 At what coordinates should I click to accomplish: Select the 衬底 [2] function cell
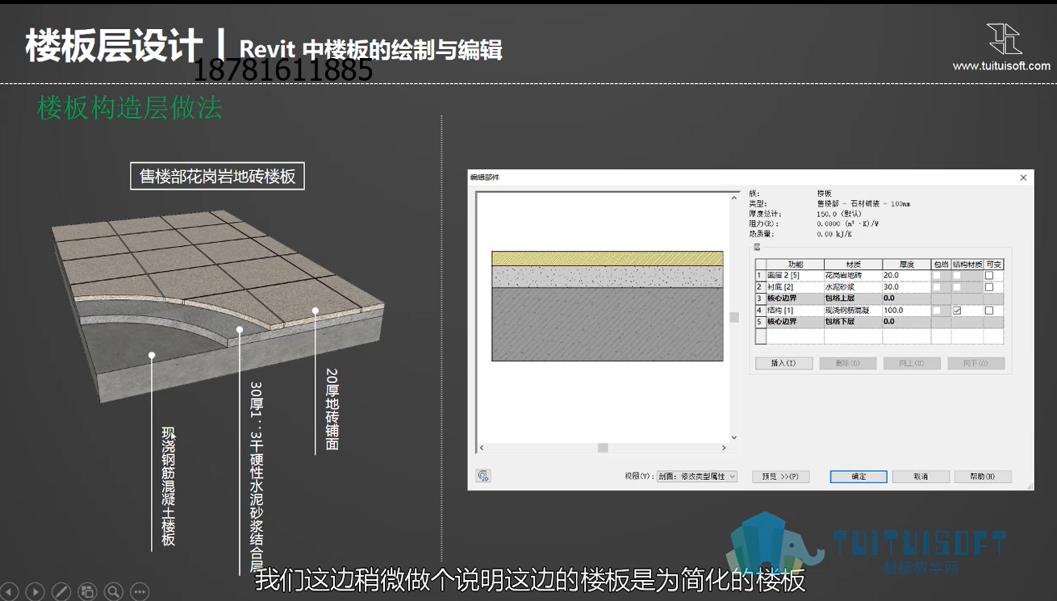coord(794,287)
